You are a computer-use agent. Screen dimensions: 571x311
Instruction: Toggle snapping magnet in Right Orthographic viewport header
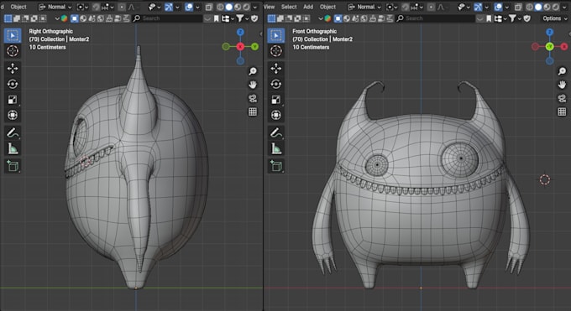click(x=96, y=8)
